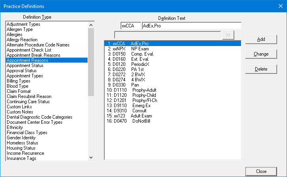The image size is (287, 177).
Task: Select Claim Format definition type
Action: coord(47,91)
